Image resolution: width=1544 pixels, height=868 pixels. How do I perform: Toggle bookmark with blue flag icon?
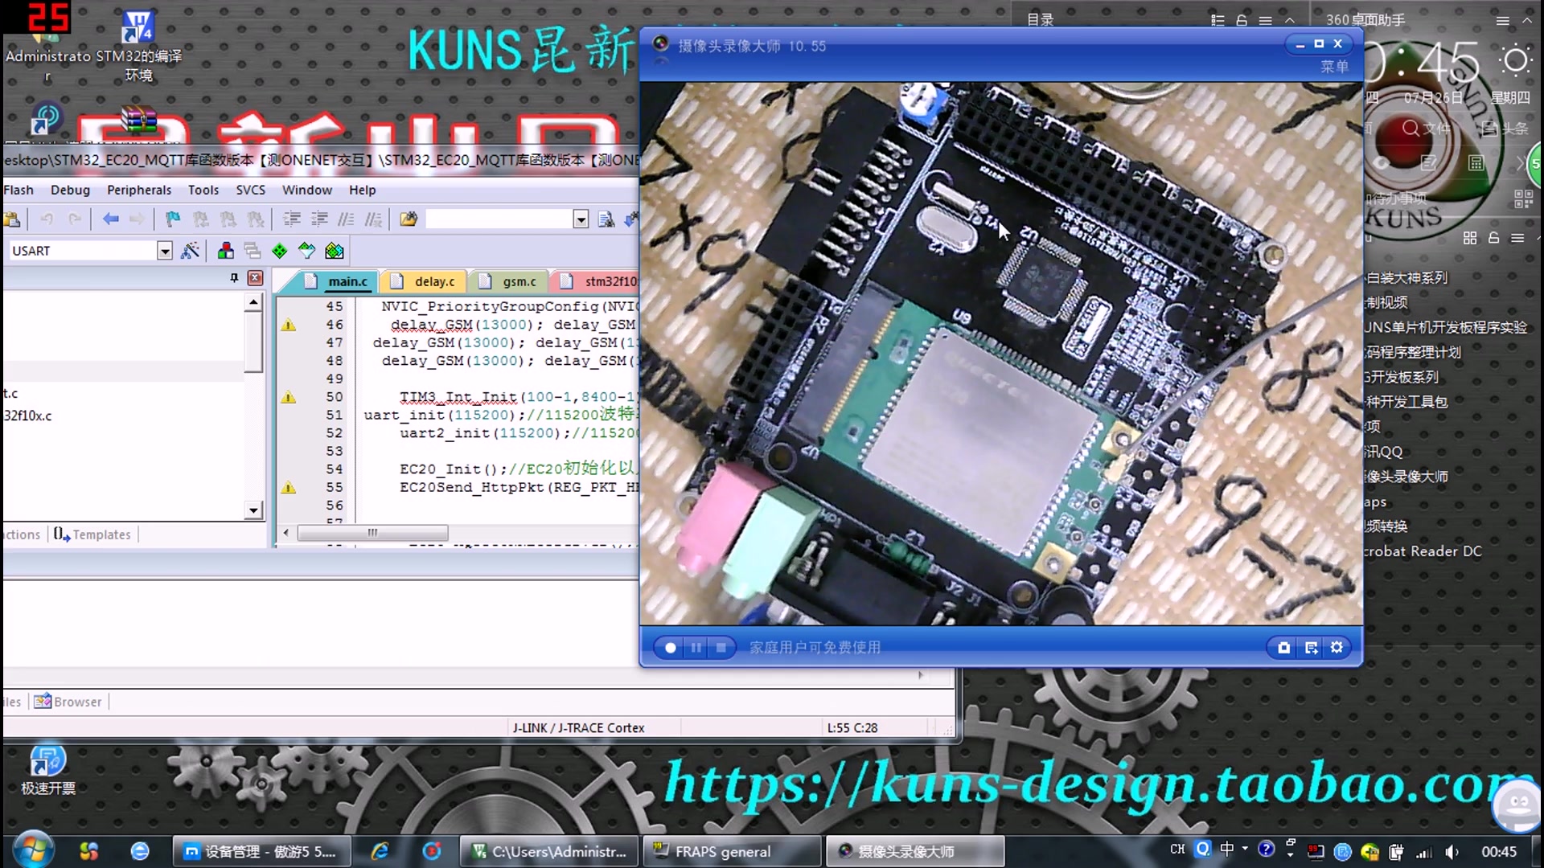point(172,219)
